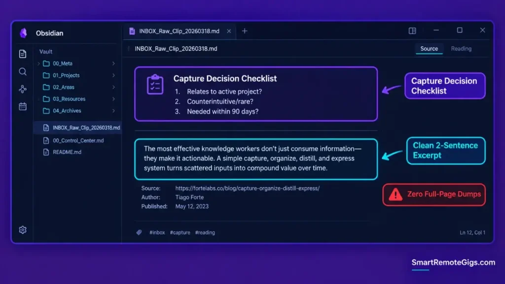
Task: Click the Vault heading in the sidebar
Action: 46,51
